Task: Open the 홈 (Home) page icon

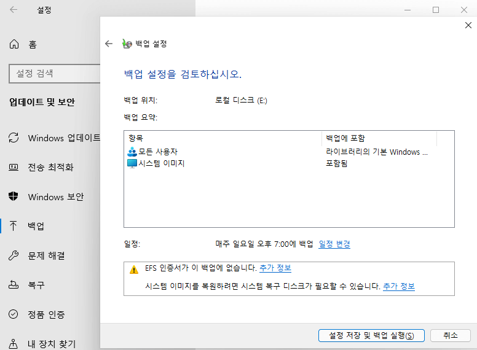Action: (x=14, y=44)
